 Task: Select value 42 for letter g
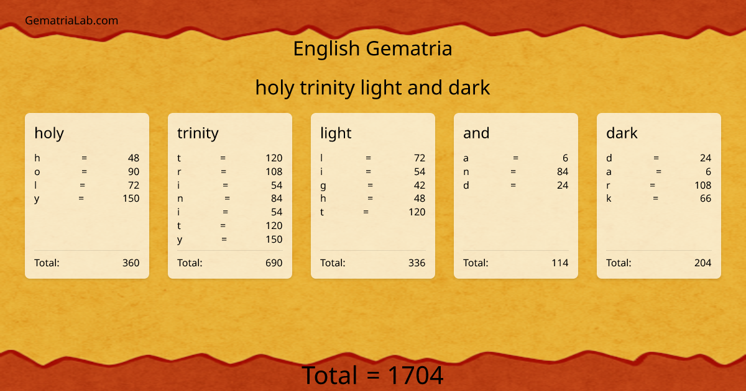pos(420,185)
